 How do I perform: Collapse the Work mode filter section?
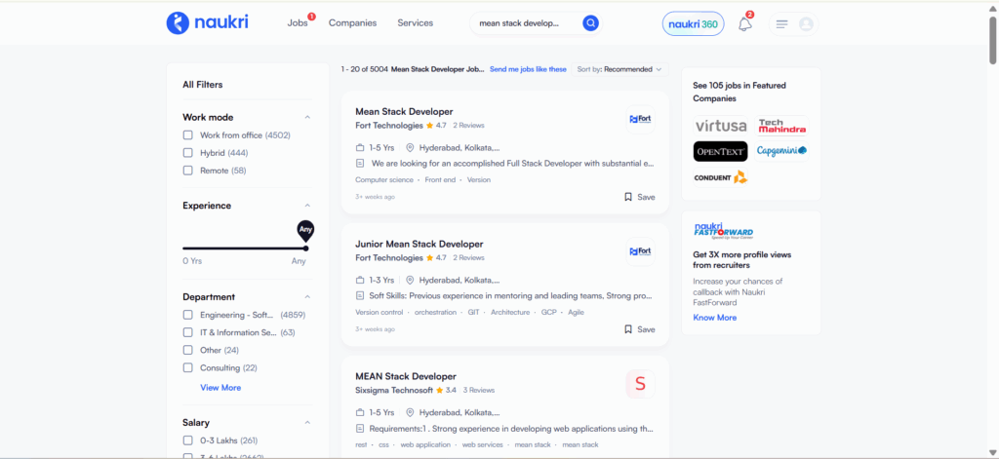(x=307, y=117)
